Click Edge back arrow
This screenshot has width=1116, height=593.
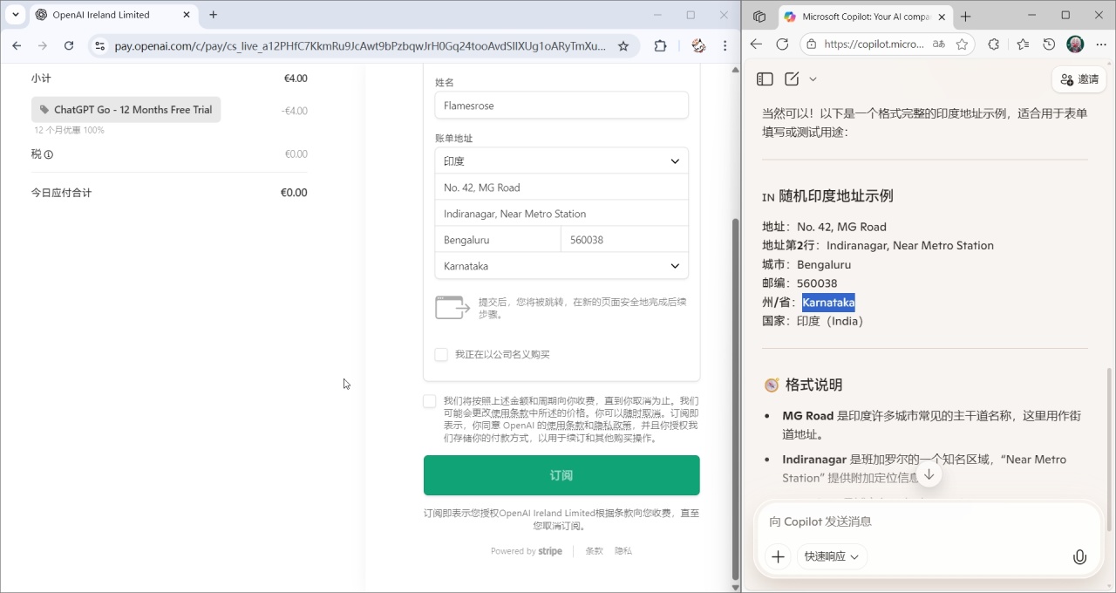coord(756,44)
